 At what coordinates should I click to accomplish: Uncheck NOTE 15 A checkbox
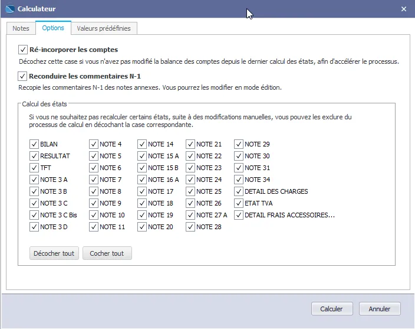[141, 156]
